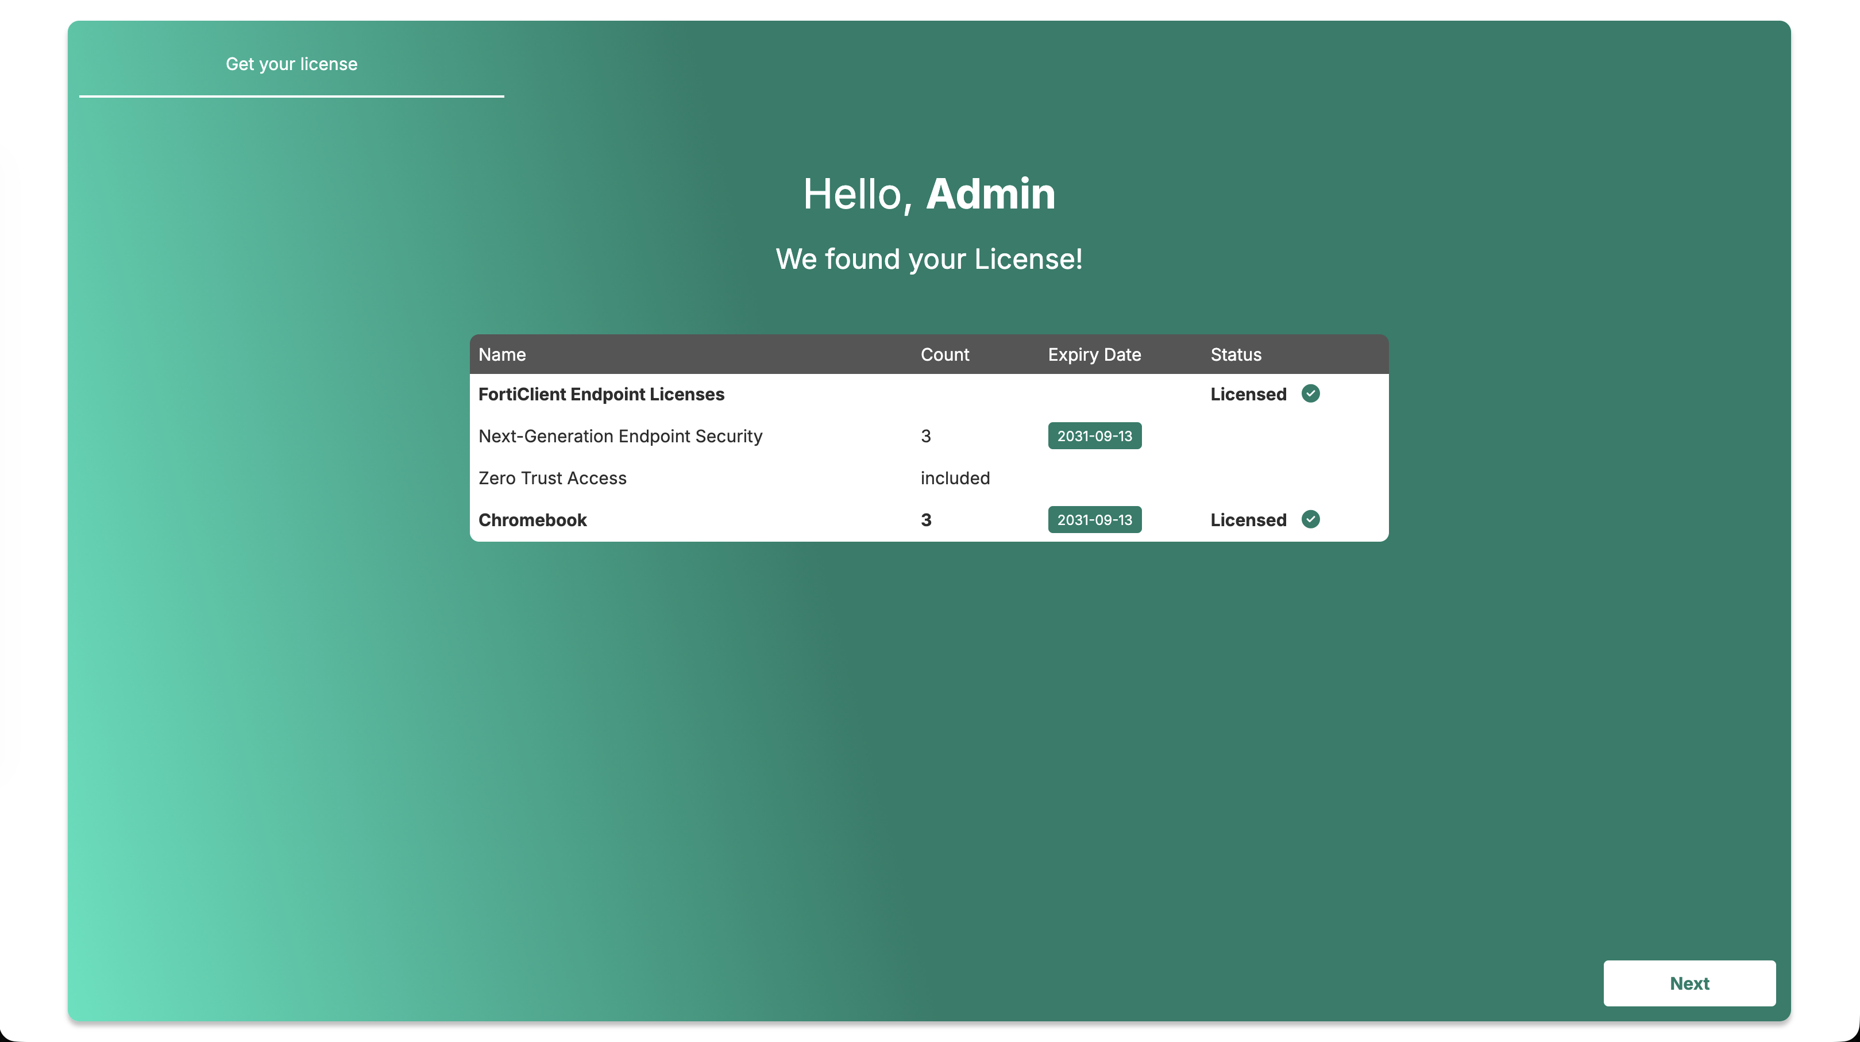
Task: Click the Name column header
Action: [502, 354]
